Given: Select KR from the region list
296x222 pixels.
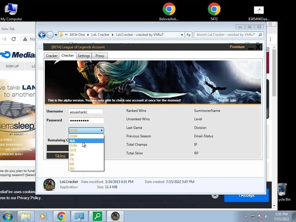Looking at the screenshot, I should tap(86, 164).
